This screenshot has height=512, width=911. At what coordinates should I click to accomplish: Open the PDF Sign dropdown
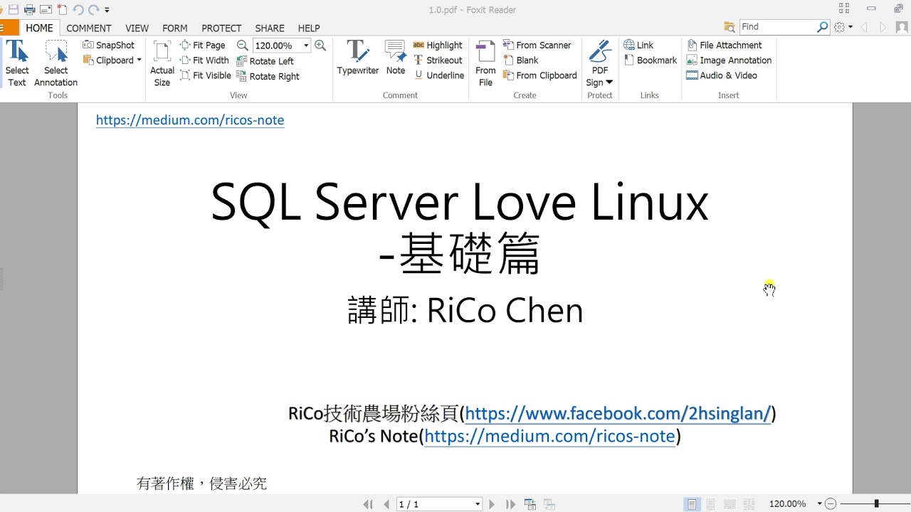point(600,63)
